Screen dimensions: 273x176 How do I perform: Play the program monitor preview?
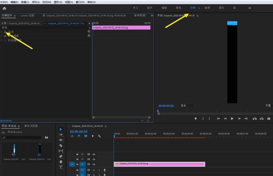[232, 119]
